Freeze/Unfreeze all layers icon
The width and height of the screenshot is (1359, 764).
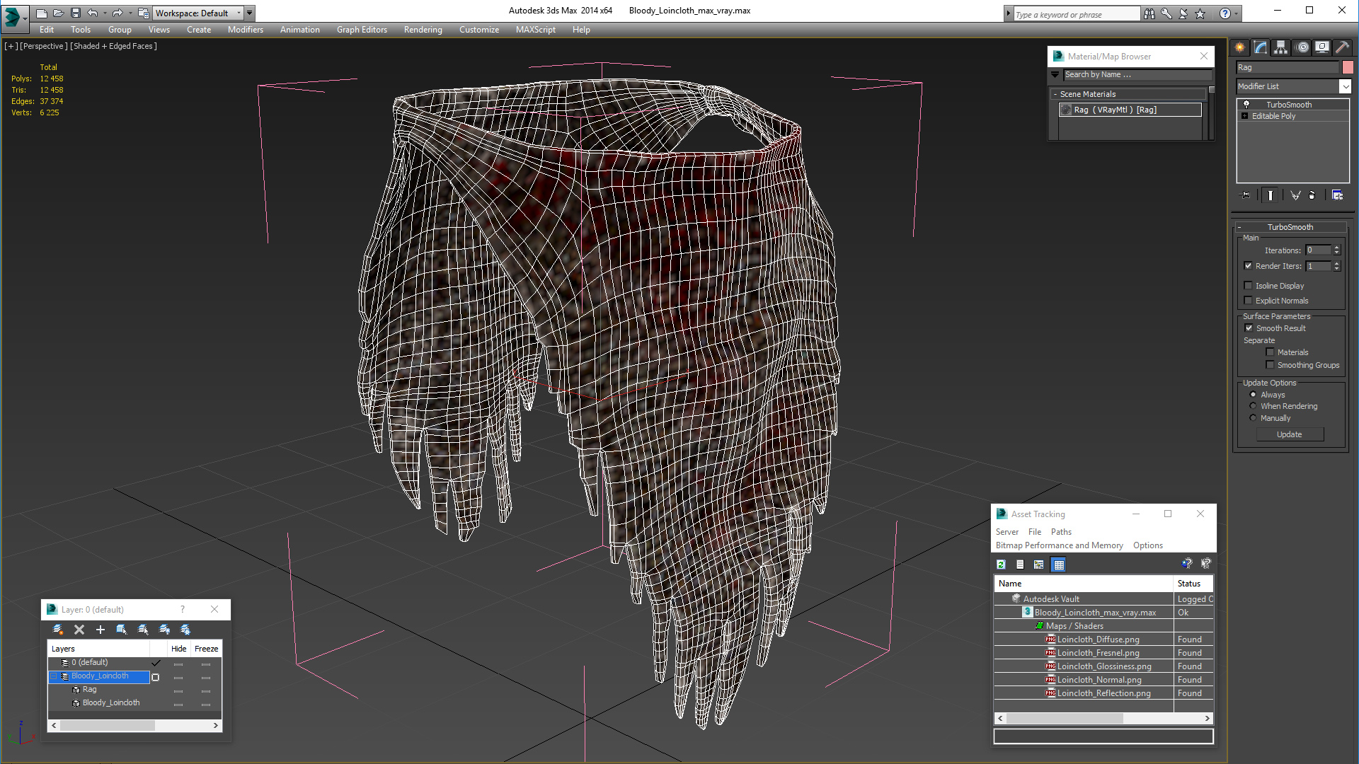(185, 630)
